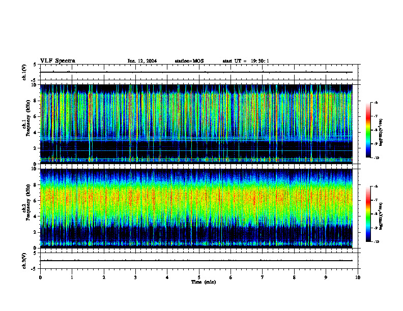
Task: Click time axis tick label '1'
Action: point(72,277)
